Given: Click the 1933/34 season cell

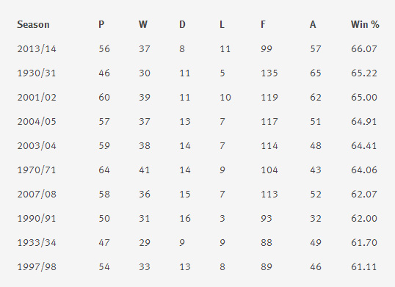Looking at the screenshot, I should 37,243.
